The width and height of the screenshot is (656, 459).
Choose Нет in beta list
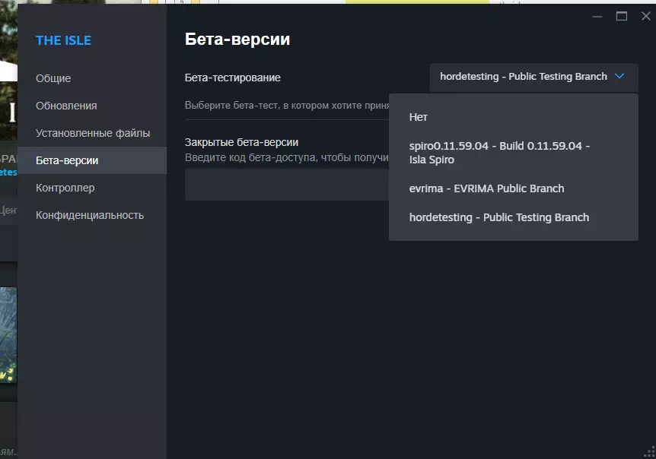[514, 117]
